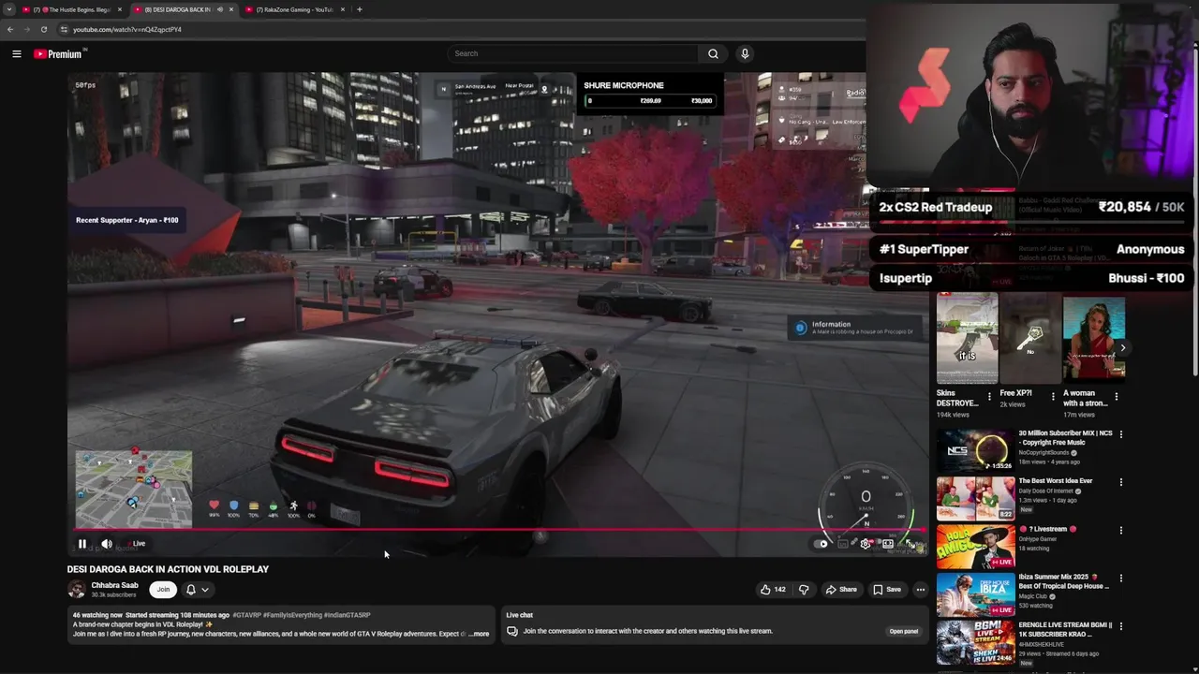The width and height of the screenshot is (1199, 674).
Task: Focus the YouTube search field
Action: tap(572, 53)
